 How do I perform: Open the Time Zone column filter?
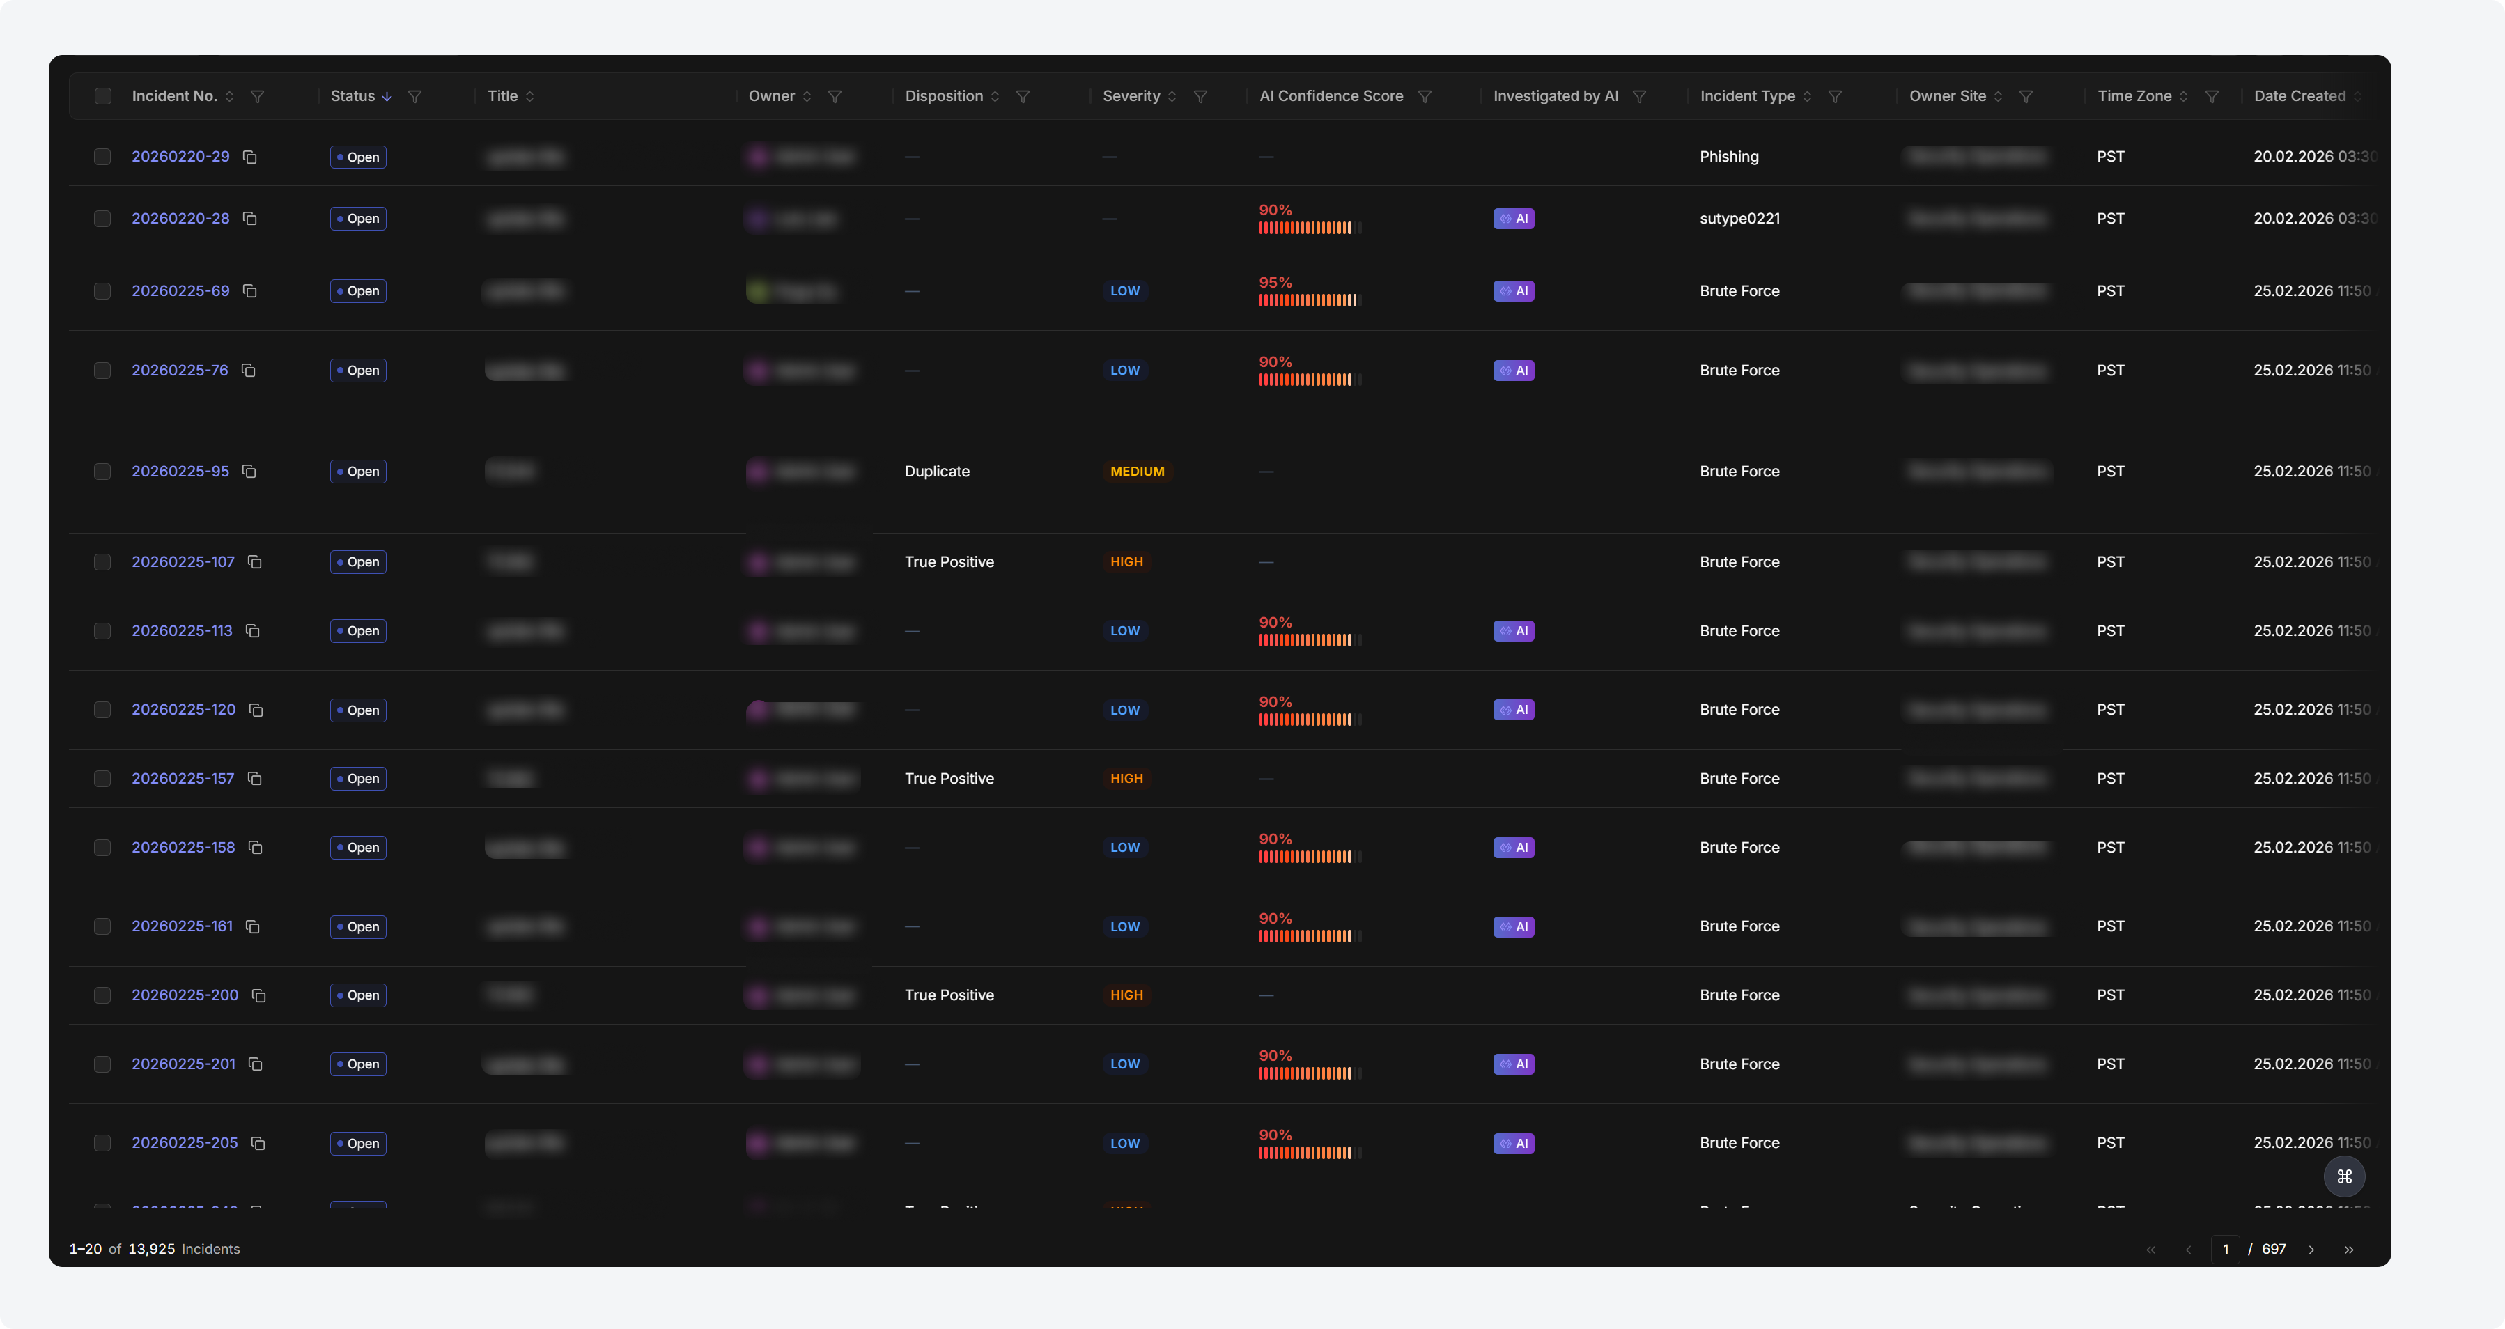pos(2211,96)
